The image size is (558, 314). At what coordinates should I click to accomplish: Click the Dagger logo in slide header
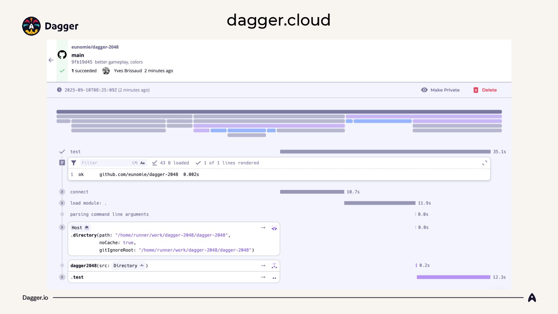[50, 26]
